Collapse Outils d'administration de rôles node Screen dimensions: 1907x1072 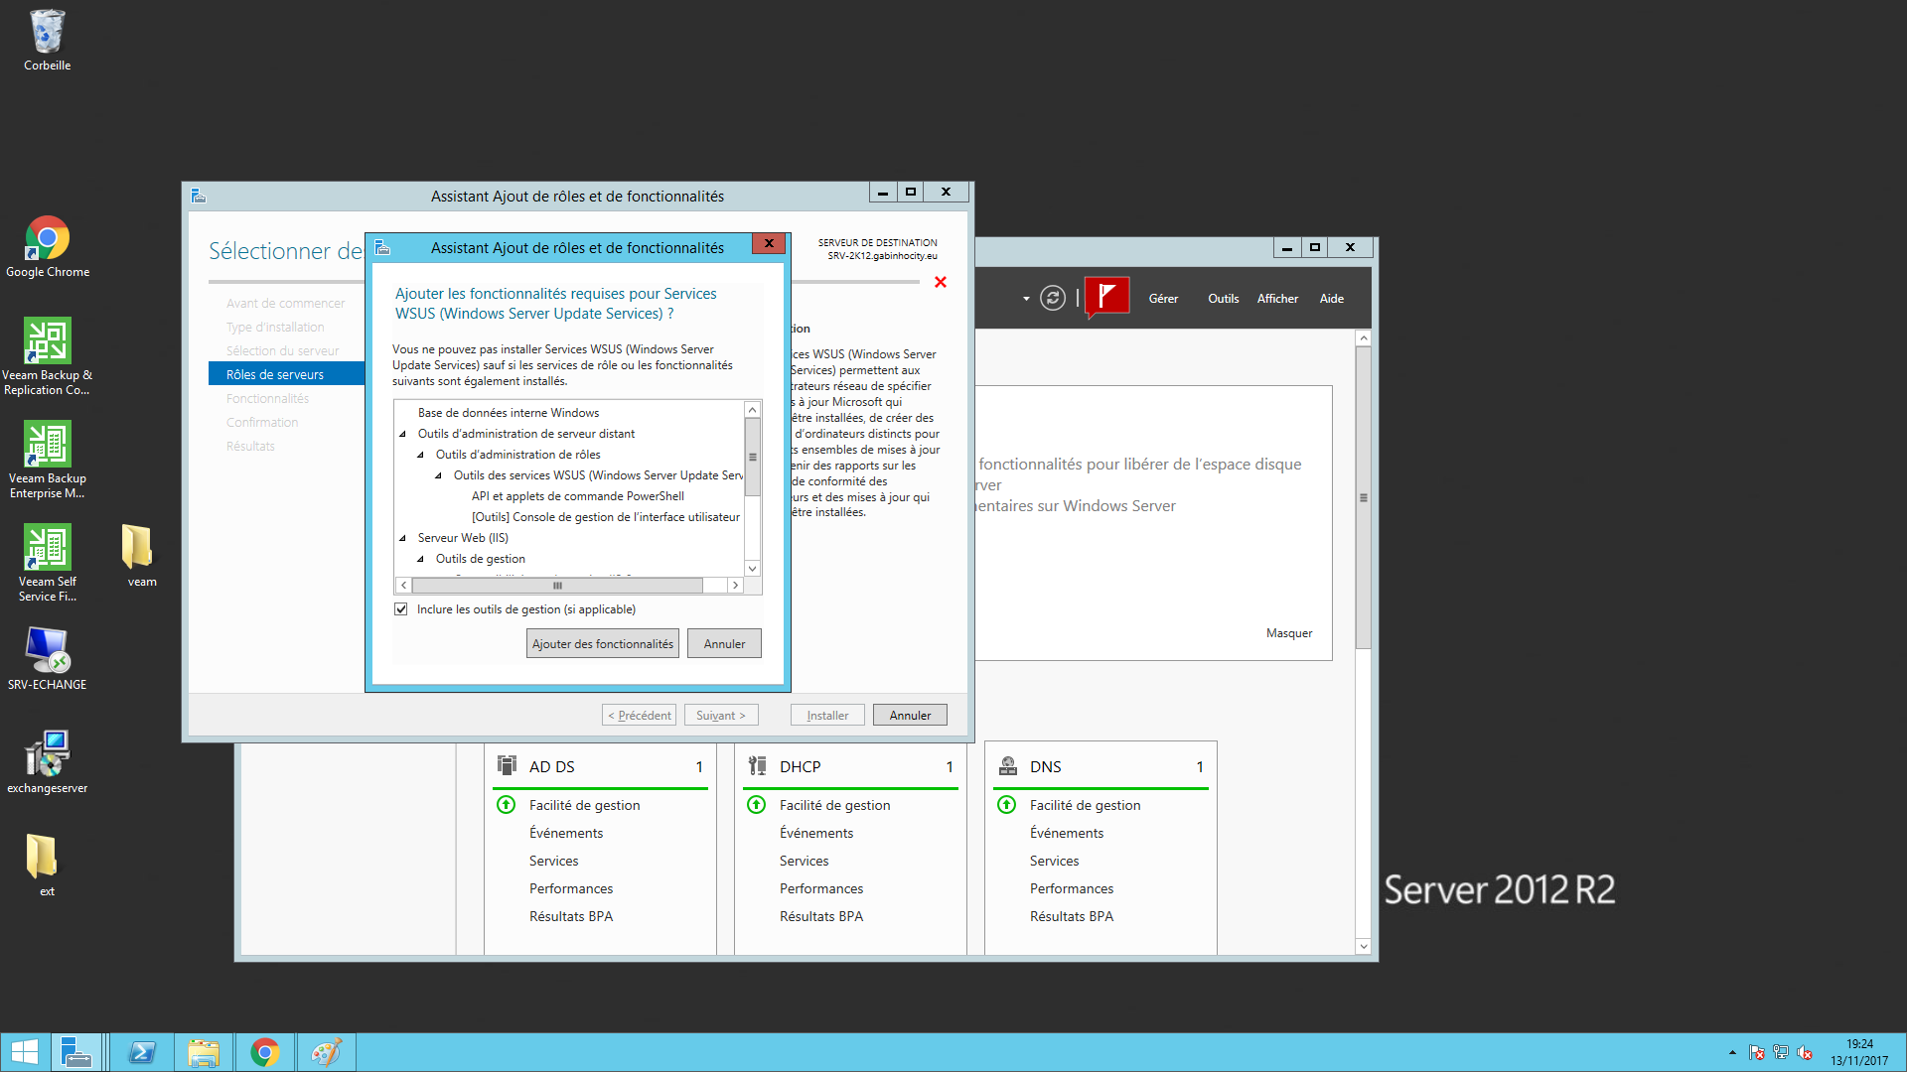(x=420, y=455)
